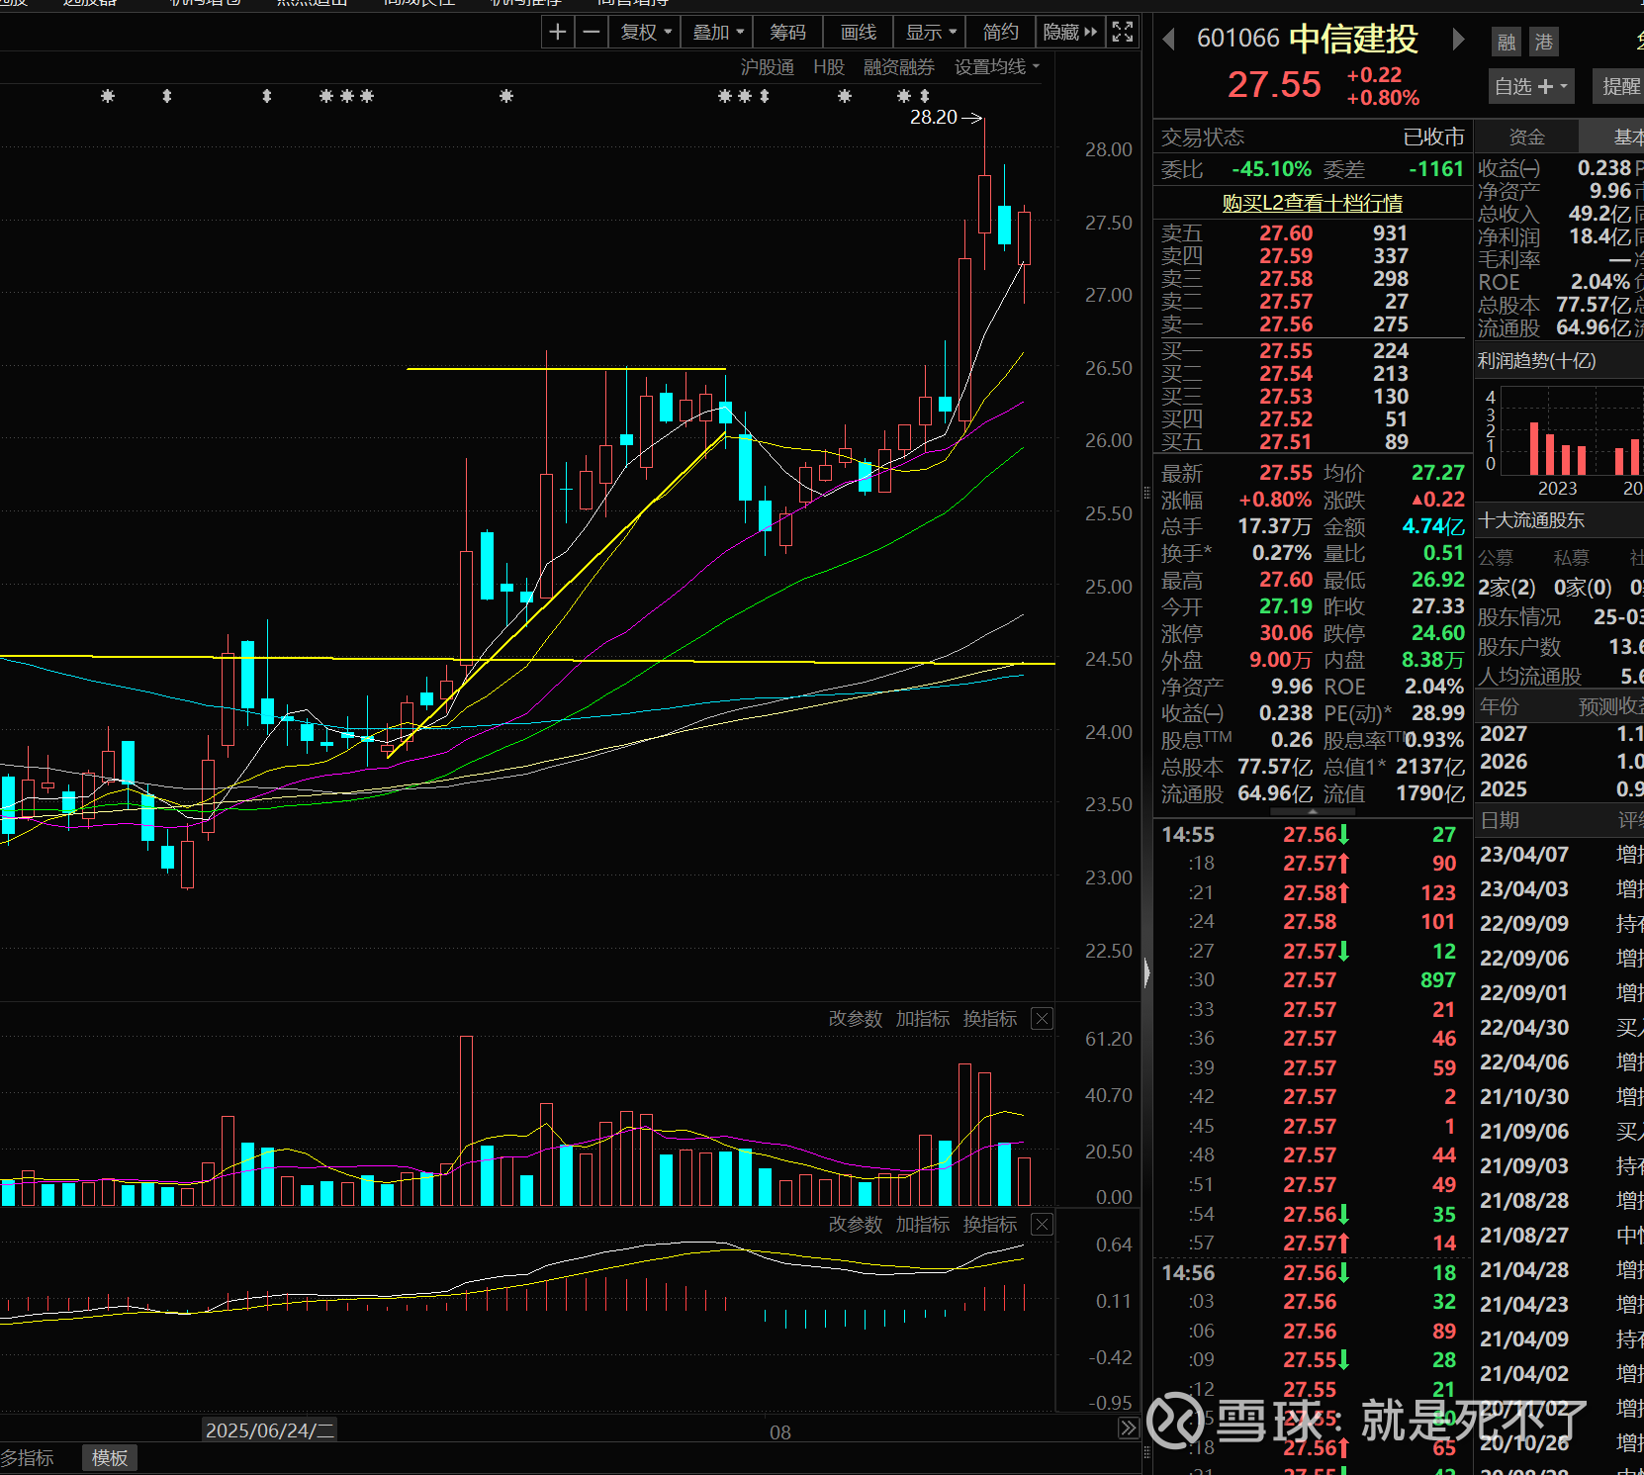Toggle 融资融券 indicator
Viewport: 1644px width, 1475px height.
point(899,67)
